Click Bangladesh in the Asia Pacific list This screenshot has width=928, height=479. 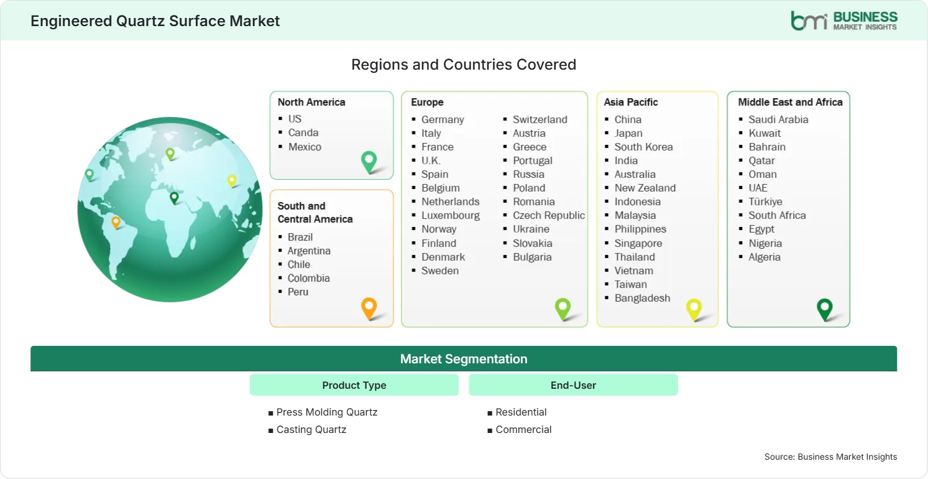coord(643,298)
